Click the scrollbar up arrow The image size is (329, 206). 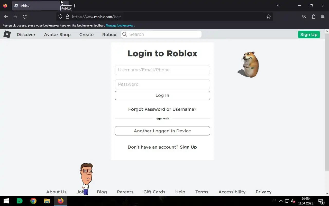(327, 31)
